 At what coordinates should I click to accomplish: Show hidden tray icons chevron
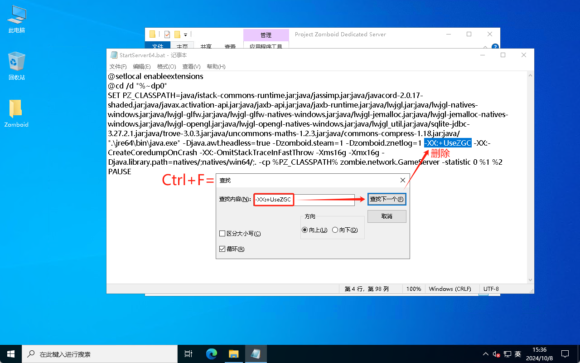485,354
